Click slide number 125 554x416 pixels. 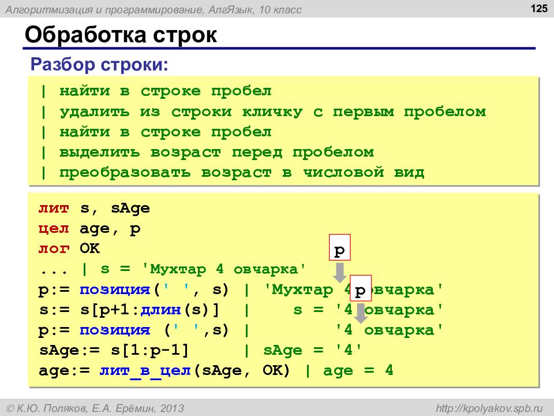click(x=539, y=8)
